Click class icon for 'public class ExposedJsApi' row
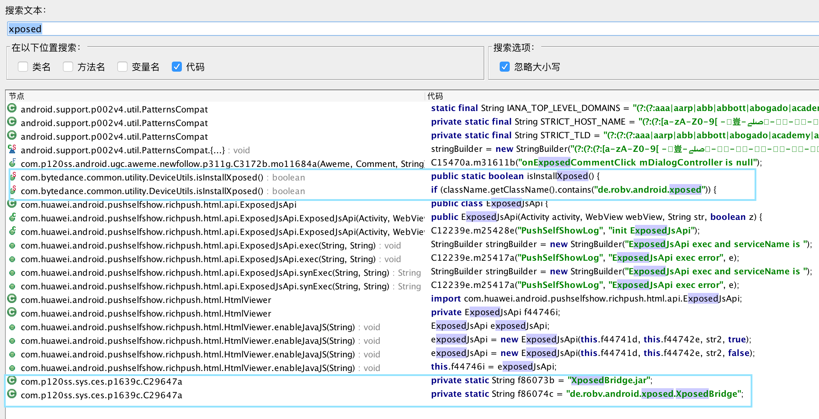 click(12, 204)
